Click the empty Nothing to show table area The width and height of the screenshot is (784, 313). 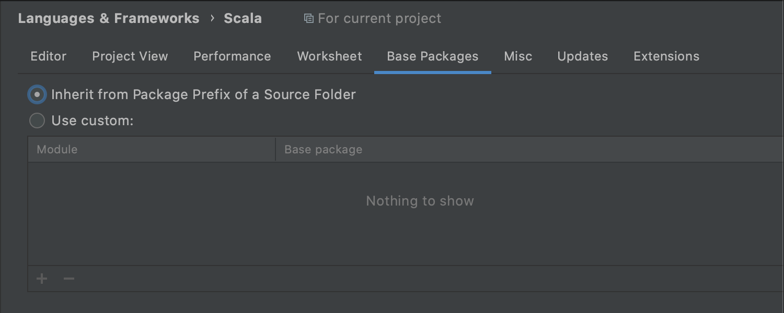(x=406, y=214)
